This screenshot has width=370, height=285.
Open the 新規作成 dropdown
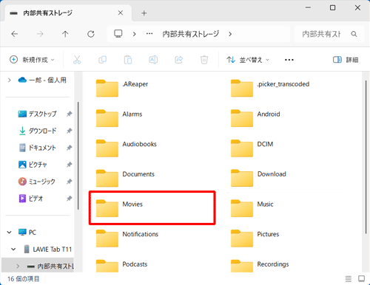[32, 60]
